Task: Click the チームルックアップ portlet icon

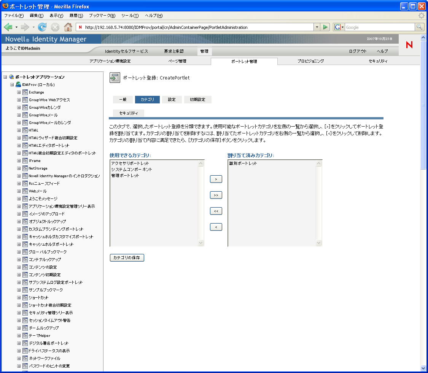Action: pyautogui.click(x=25, y=328)
